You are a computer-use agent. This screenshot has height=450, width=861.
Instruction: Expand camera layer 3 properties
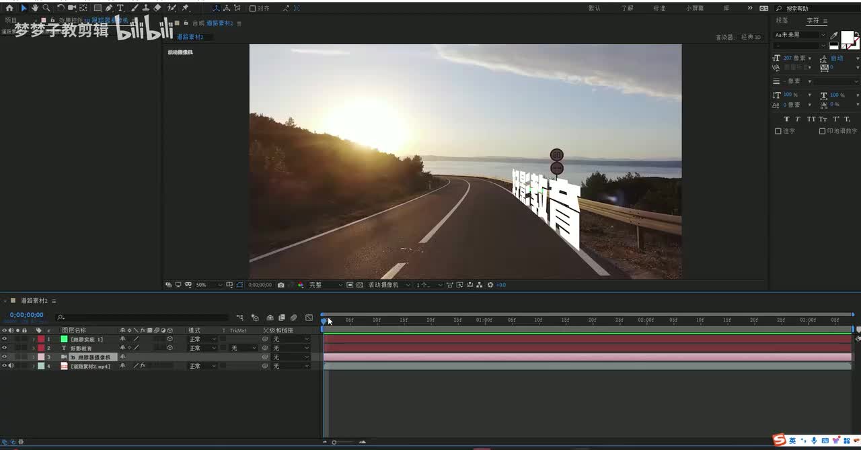pos(34,357)
